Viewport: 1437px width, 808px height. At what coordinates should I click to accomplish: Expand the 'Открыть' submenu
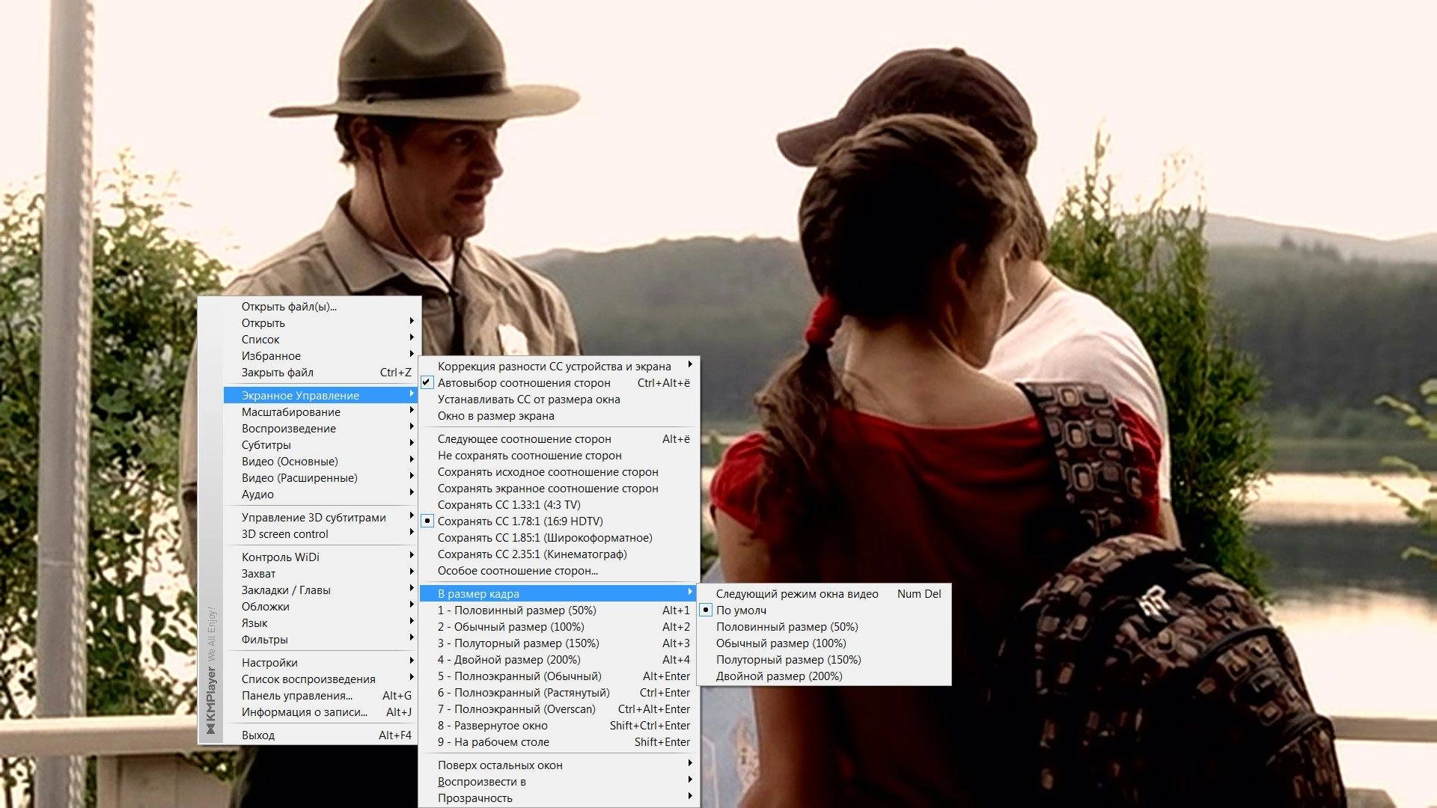pos(320,322)
